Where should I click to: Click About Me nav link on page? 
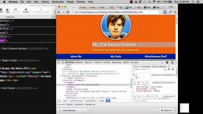coord(76,56)
